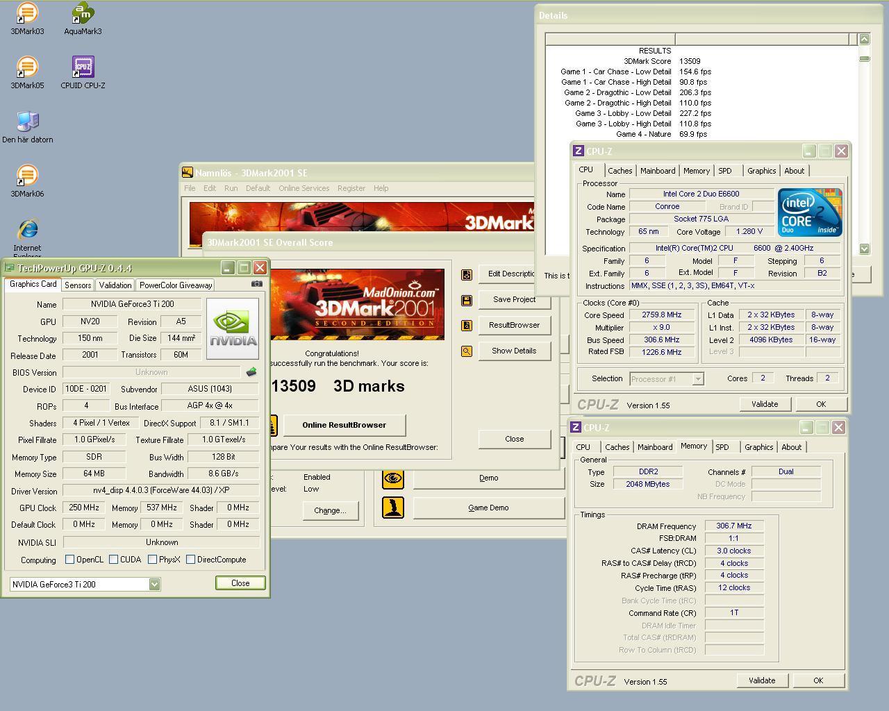
Task: Click the Game Demo button
Action: point(489,508)
